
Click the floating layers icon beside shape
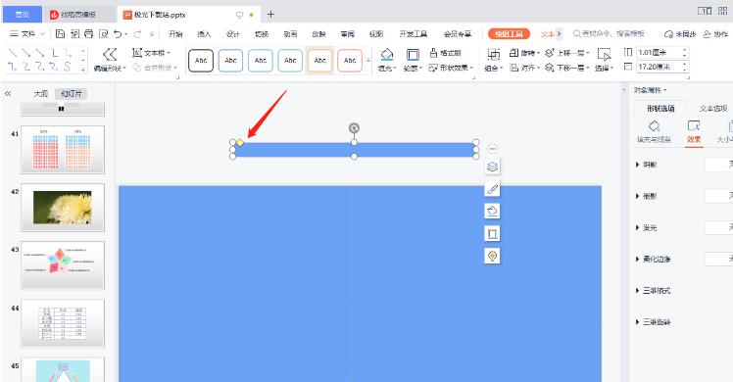[492, 167]
